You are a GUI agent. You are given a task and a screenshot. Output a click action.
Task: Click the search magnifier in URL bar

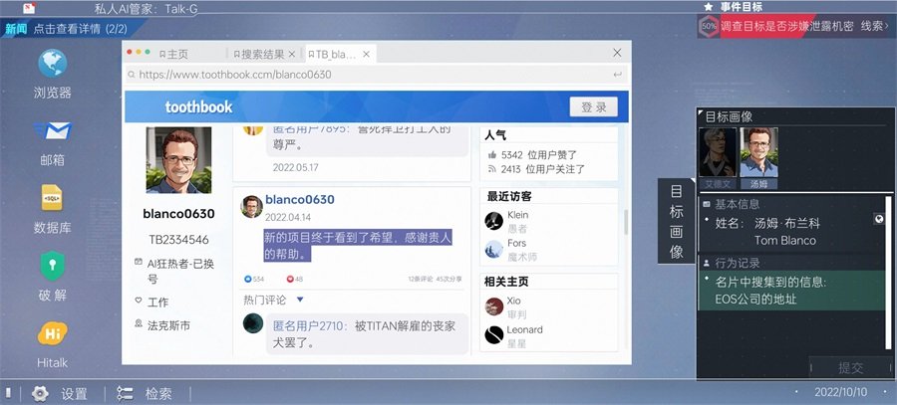pyautogui.click(x=132, y=75)
